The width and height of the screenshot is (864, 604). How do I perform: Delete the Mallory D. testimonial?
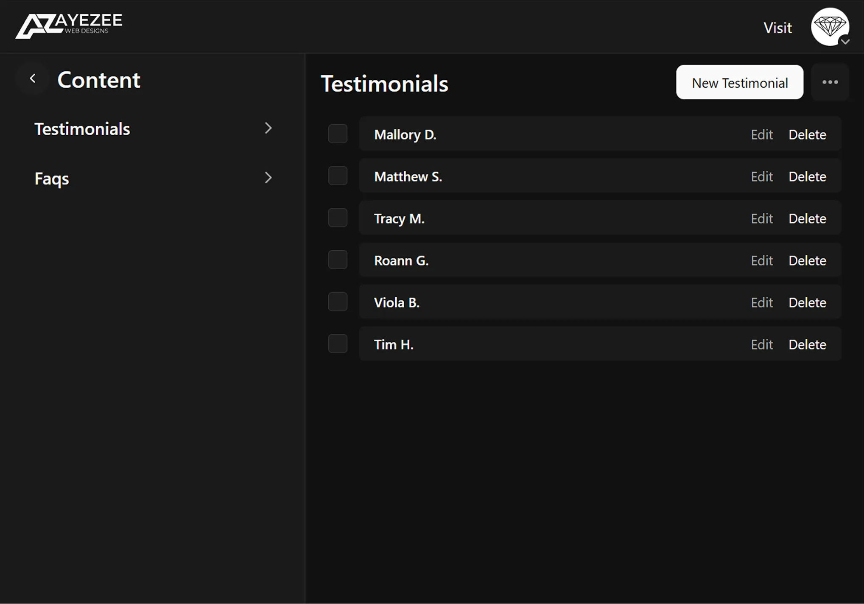[x=807, y=134]
